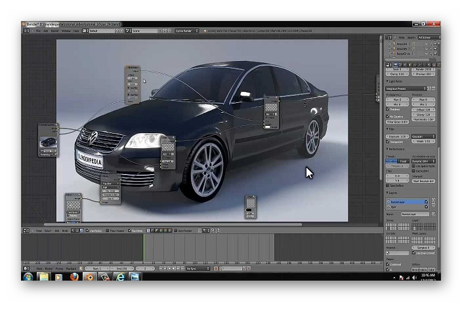Click the Info editor type icon top left
The height and width of the screenshot is (318, 462).
(x=26, y=31)
